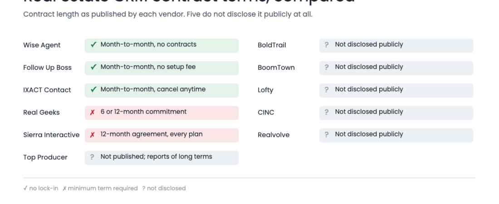This screenshot has height=204, width=499.
Task: Click the 'no lock-in' legend entry
Action: [41, 189]
